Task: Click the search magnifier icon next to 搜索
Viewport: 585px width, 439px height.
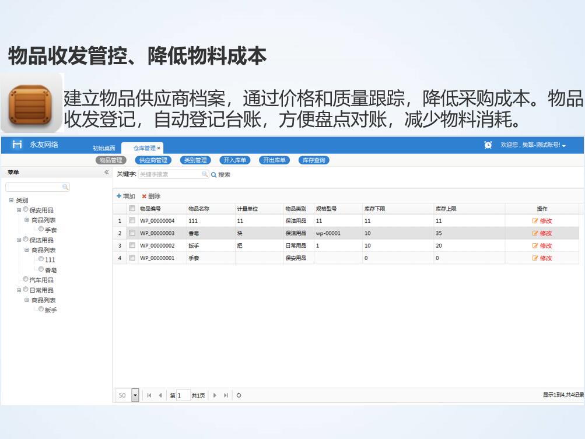Action: click(214, 174)
